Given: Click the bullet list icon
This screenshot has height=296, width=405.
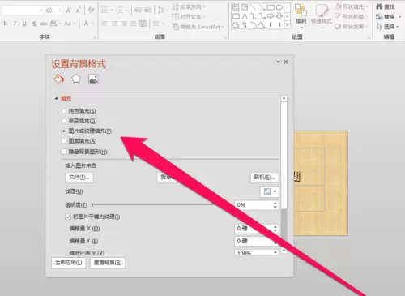Looking at the screenshot, I should 104,11.
